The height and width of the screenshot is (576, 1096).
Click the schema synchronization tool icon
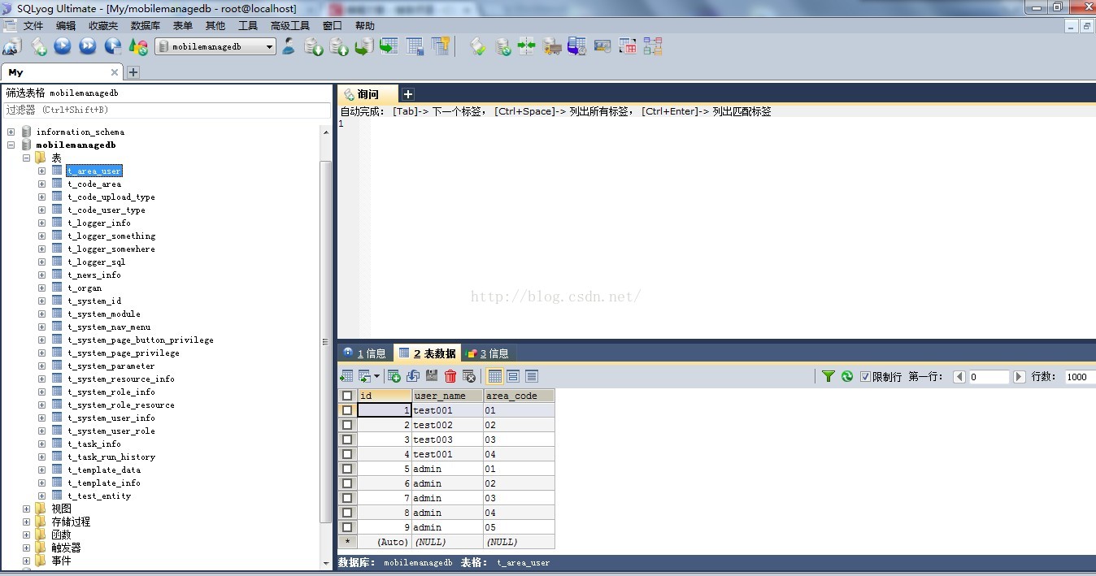527,46
